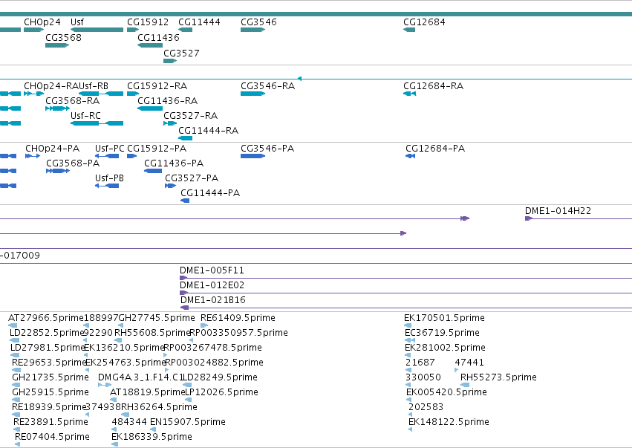The width and height of the screenshot is (632, 448).
Task: Click the CHOp24-RA transcript label
Action: pos(51,86)
